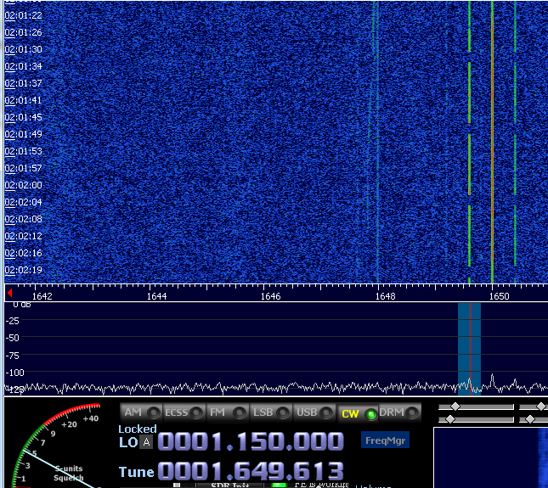Click the 02:02:00 waterfall timestamp

pos(24,185)
